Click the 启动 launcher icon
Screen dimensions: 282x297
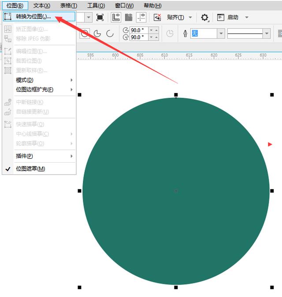[x=221, y=18]
